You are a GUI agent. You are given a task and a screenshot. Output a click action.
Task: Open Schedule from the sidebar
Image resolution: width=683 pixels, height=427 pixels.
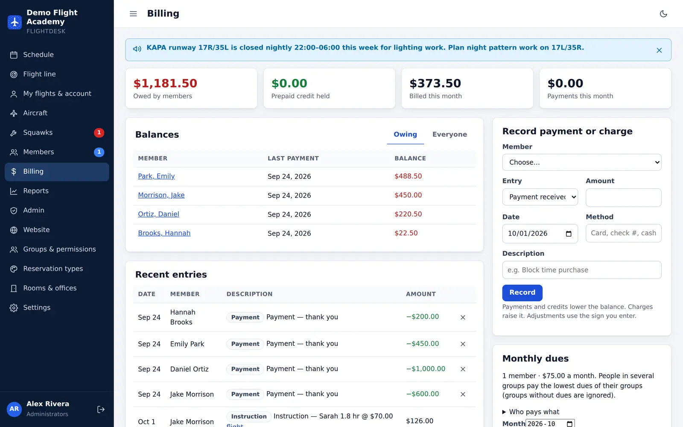(57, 55)
